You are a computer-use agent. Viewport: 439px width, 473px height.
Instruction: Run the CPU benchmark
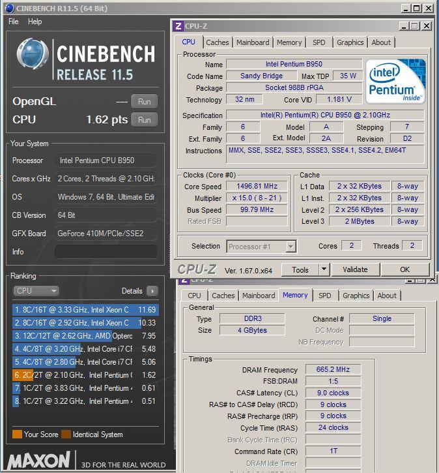[x=145, y=120]
